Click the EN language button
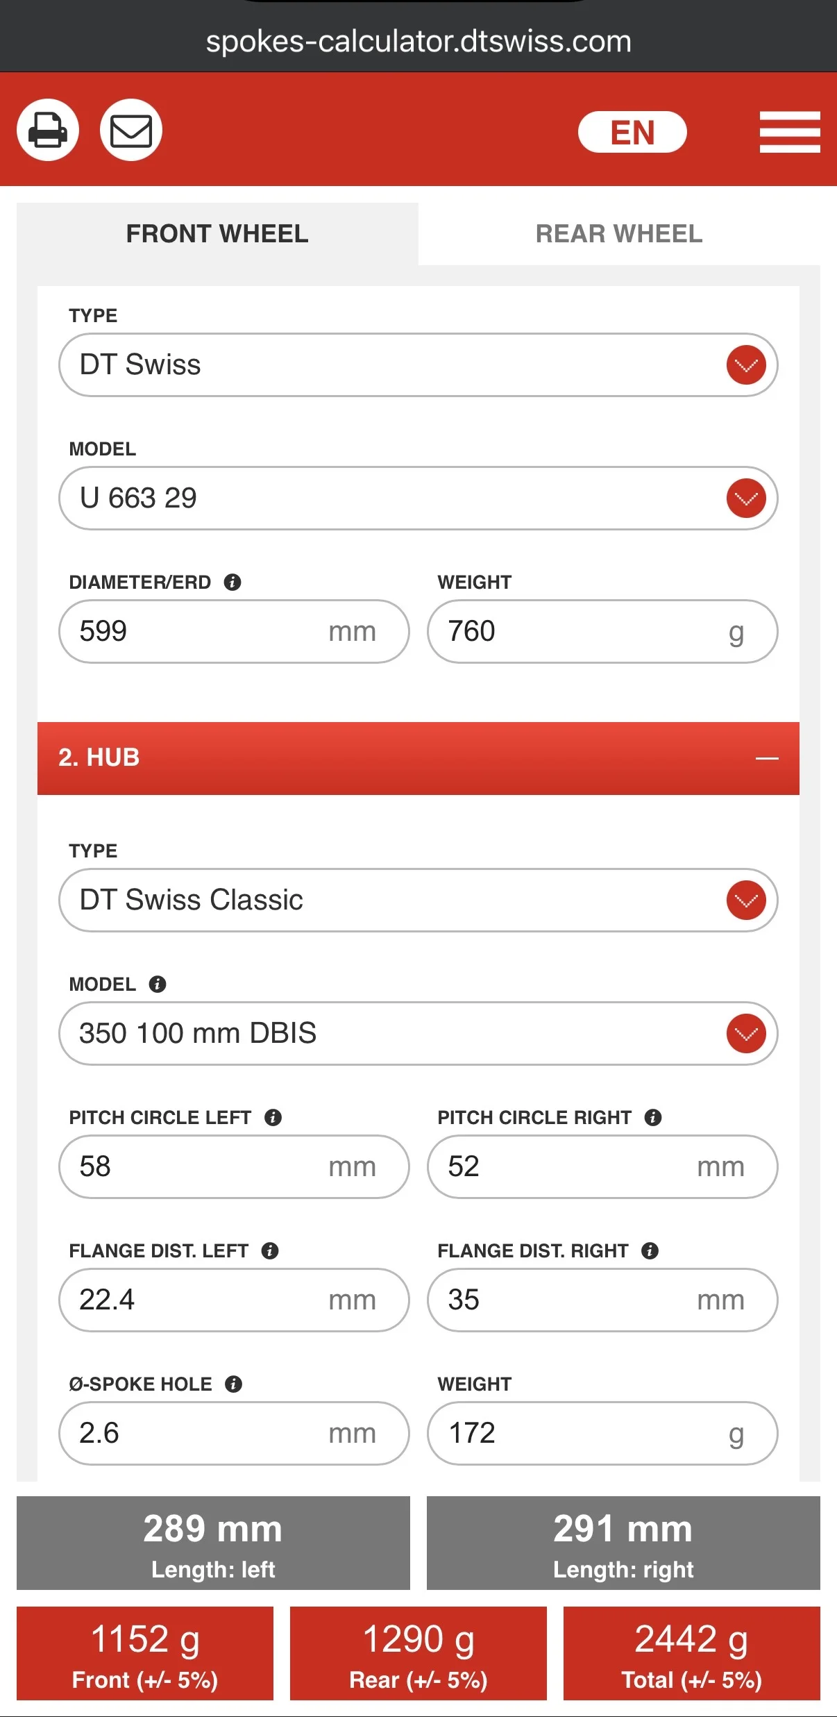 pos(632,132)
